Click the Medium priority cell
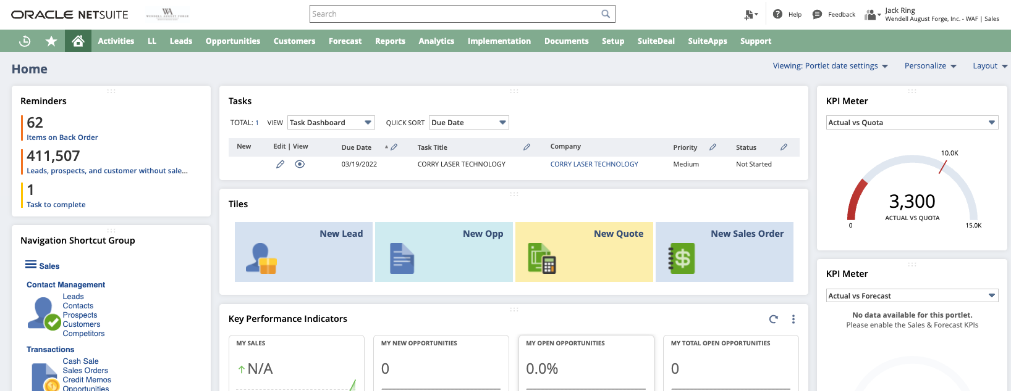Screen dimensions: 1011x391 (x=686, y=164)
